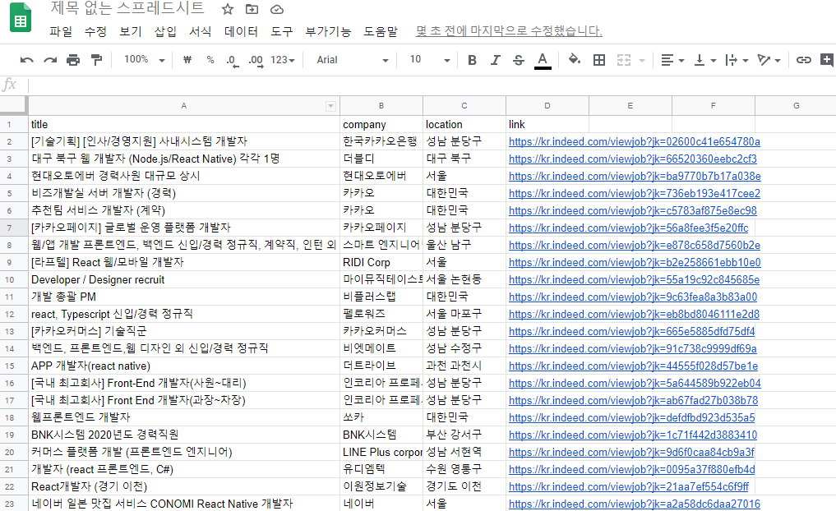
Task: Select cell 'BNK시스템 2020년도 경력직원'
Action: coord(184,435)
